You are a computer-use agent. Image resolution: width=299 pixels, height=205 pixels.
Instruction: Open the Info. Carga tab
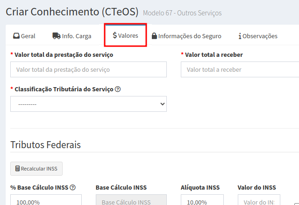tap(72, 36)
